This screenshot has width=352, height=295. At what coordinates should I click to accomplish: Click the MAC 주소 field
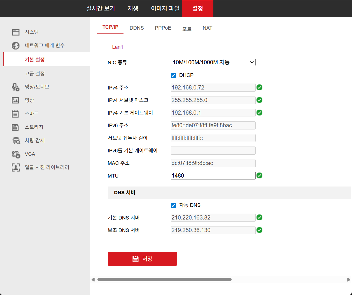pos(213,163)
